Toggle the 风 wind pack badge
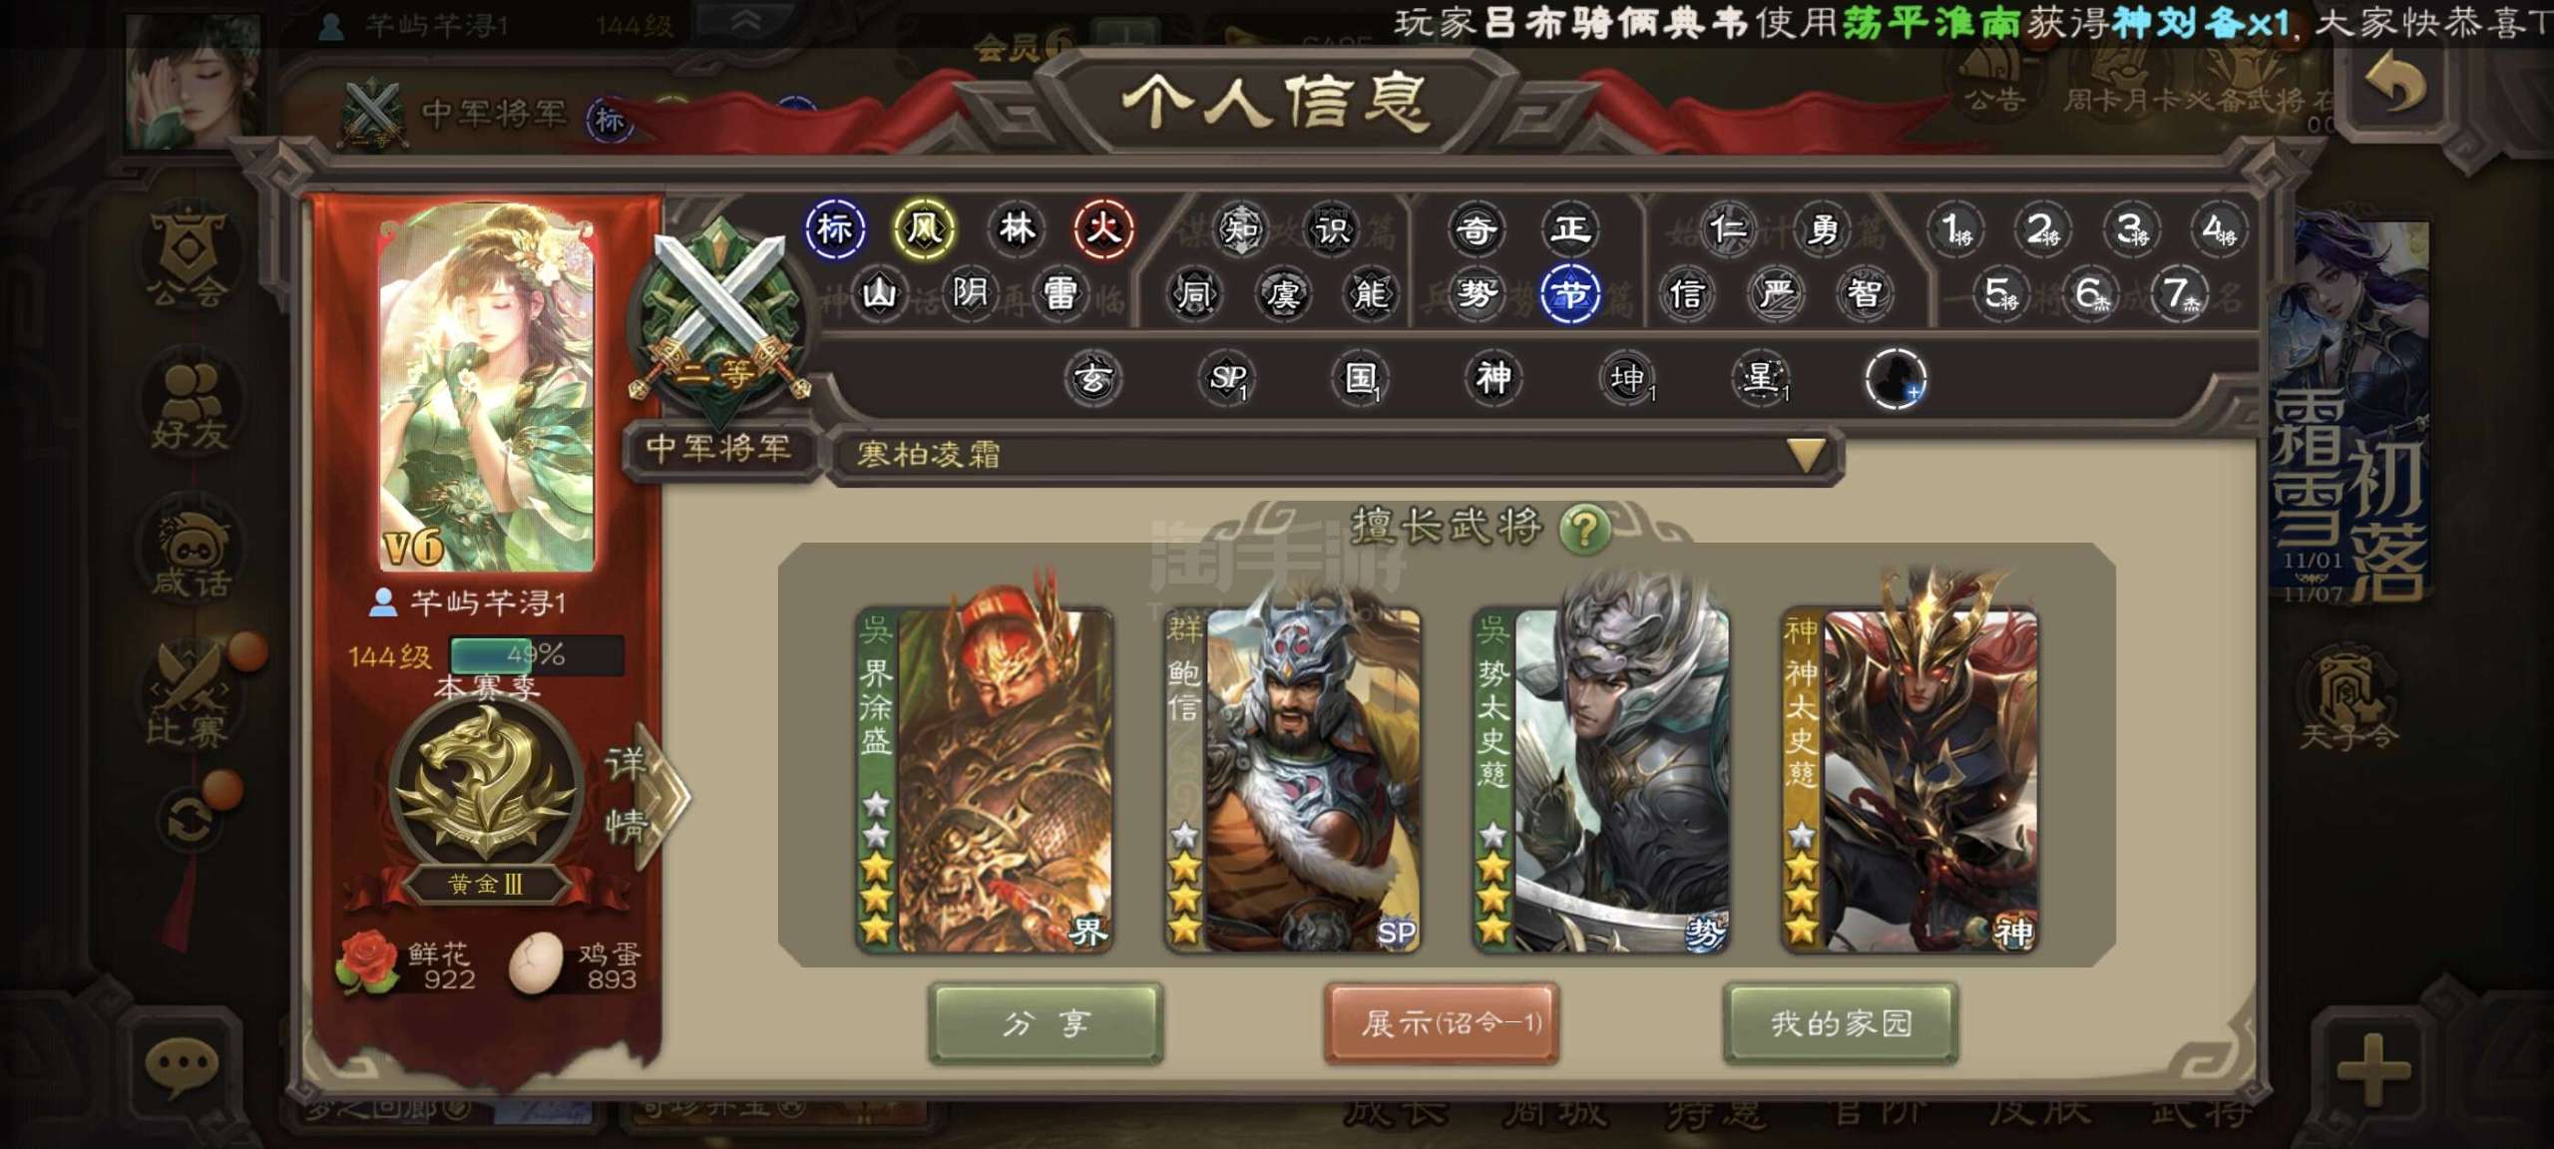Viewport: 2554px width, 1149px height. pos(924,229)
